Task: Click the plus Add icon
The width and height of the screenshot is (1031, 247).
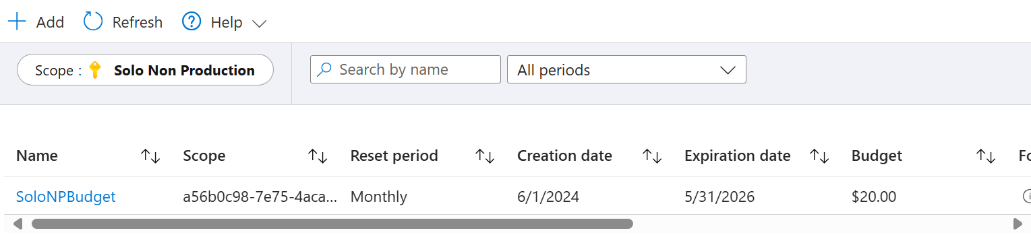Action: (17, 22)
